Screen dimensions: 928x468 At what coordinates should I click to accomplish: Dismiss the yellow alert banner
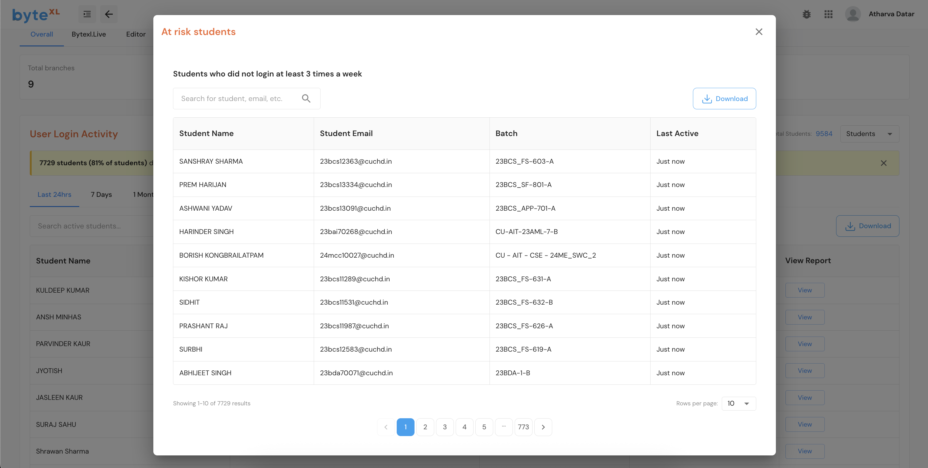(x=883, y=163)
